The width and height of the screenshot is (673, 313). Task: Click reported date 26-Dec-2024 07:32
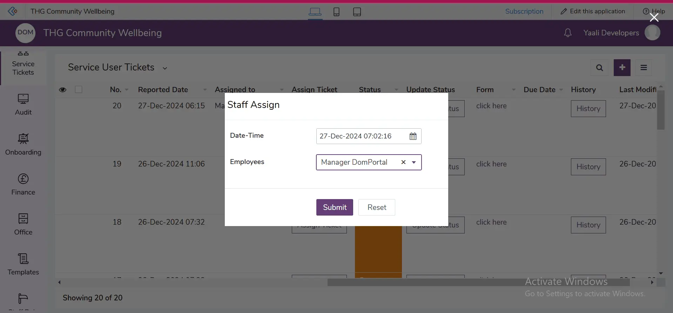171,222
